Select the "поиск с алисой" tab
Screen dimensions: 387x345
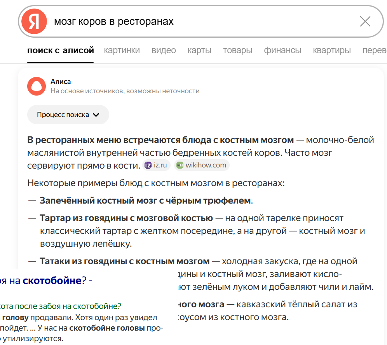[61, 51]
